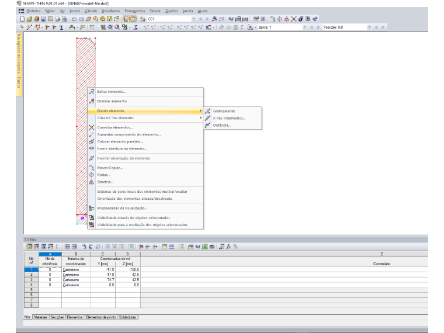Click the Rotate tool in the top toolbar

pyautogui.click(x=279, y=19)
